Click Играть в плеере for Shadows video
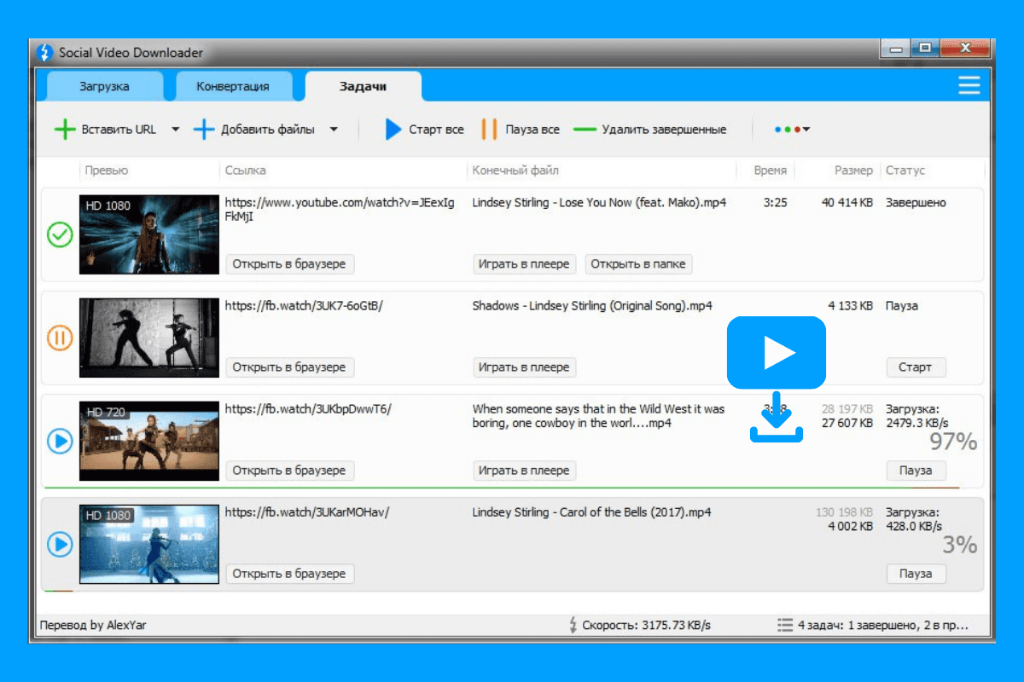The width and height of the screenshot is (1024, 682). pos(524,367)
